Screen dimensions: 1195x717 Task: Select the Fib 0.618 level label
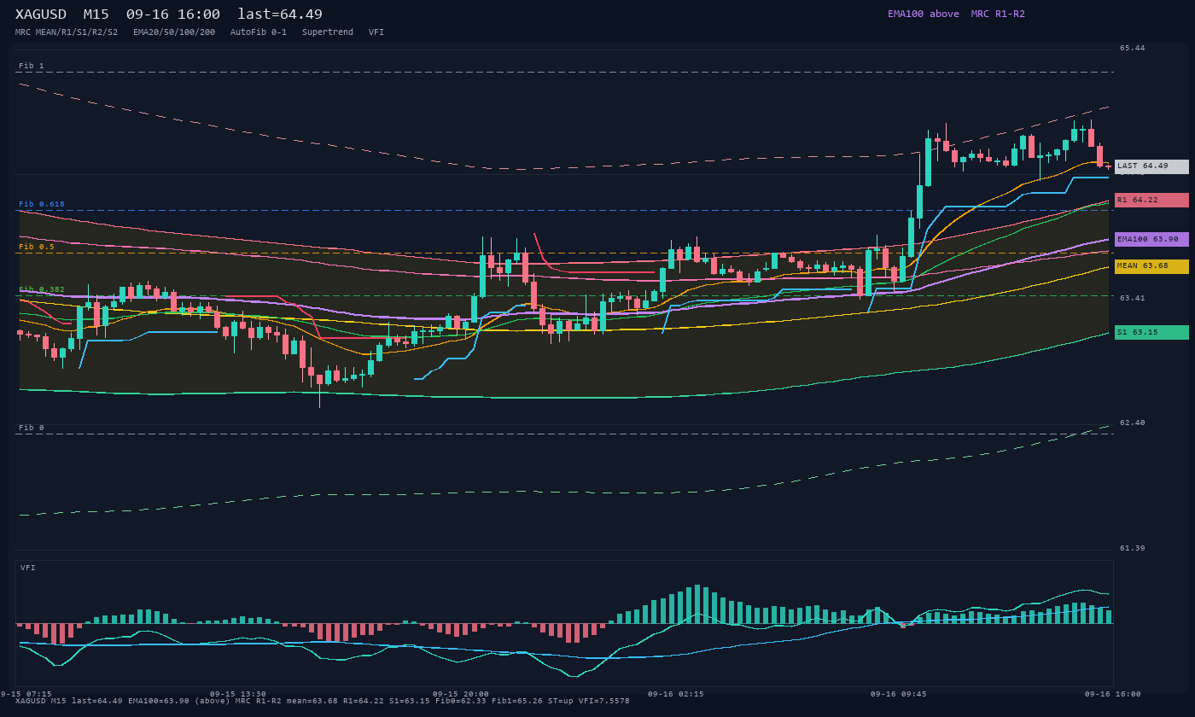click(42, 204)
